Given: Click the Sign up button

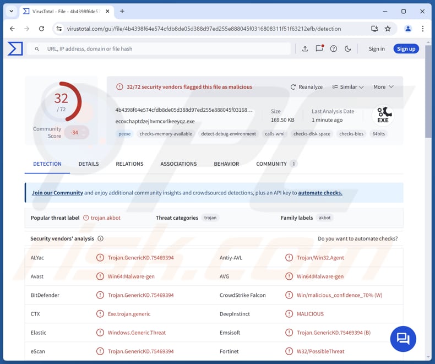Looking at the screenshot, I should click(x=406, y=49).
